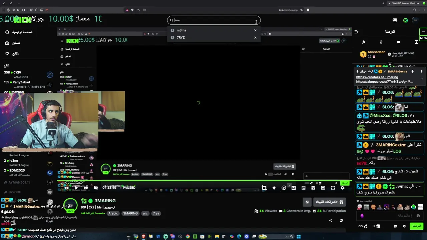Screen dimensions: 427x240
Task: Open the emoji picker in chat input
Action: pyautogui.click(x=418, y=216)
